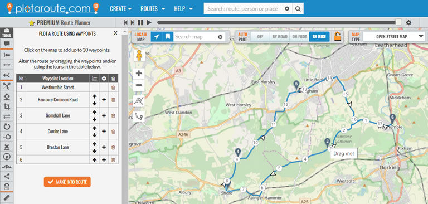The height and width of the screenshot is (204, 428).
Task: Add waypoint after Combe Lane plus icon
Action: (104, 132)
